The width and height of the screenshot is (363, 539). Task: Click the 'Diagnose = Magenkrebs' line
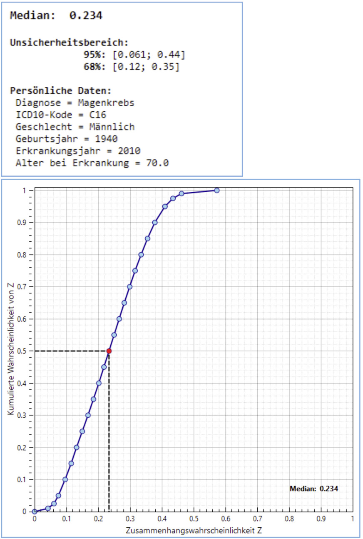(x=75, y=103)
